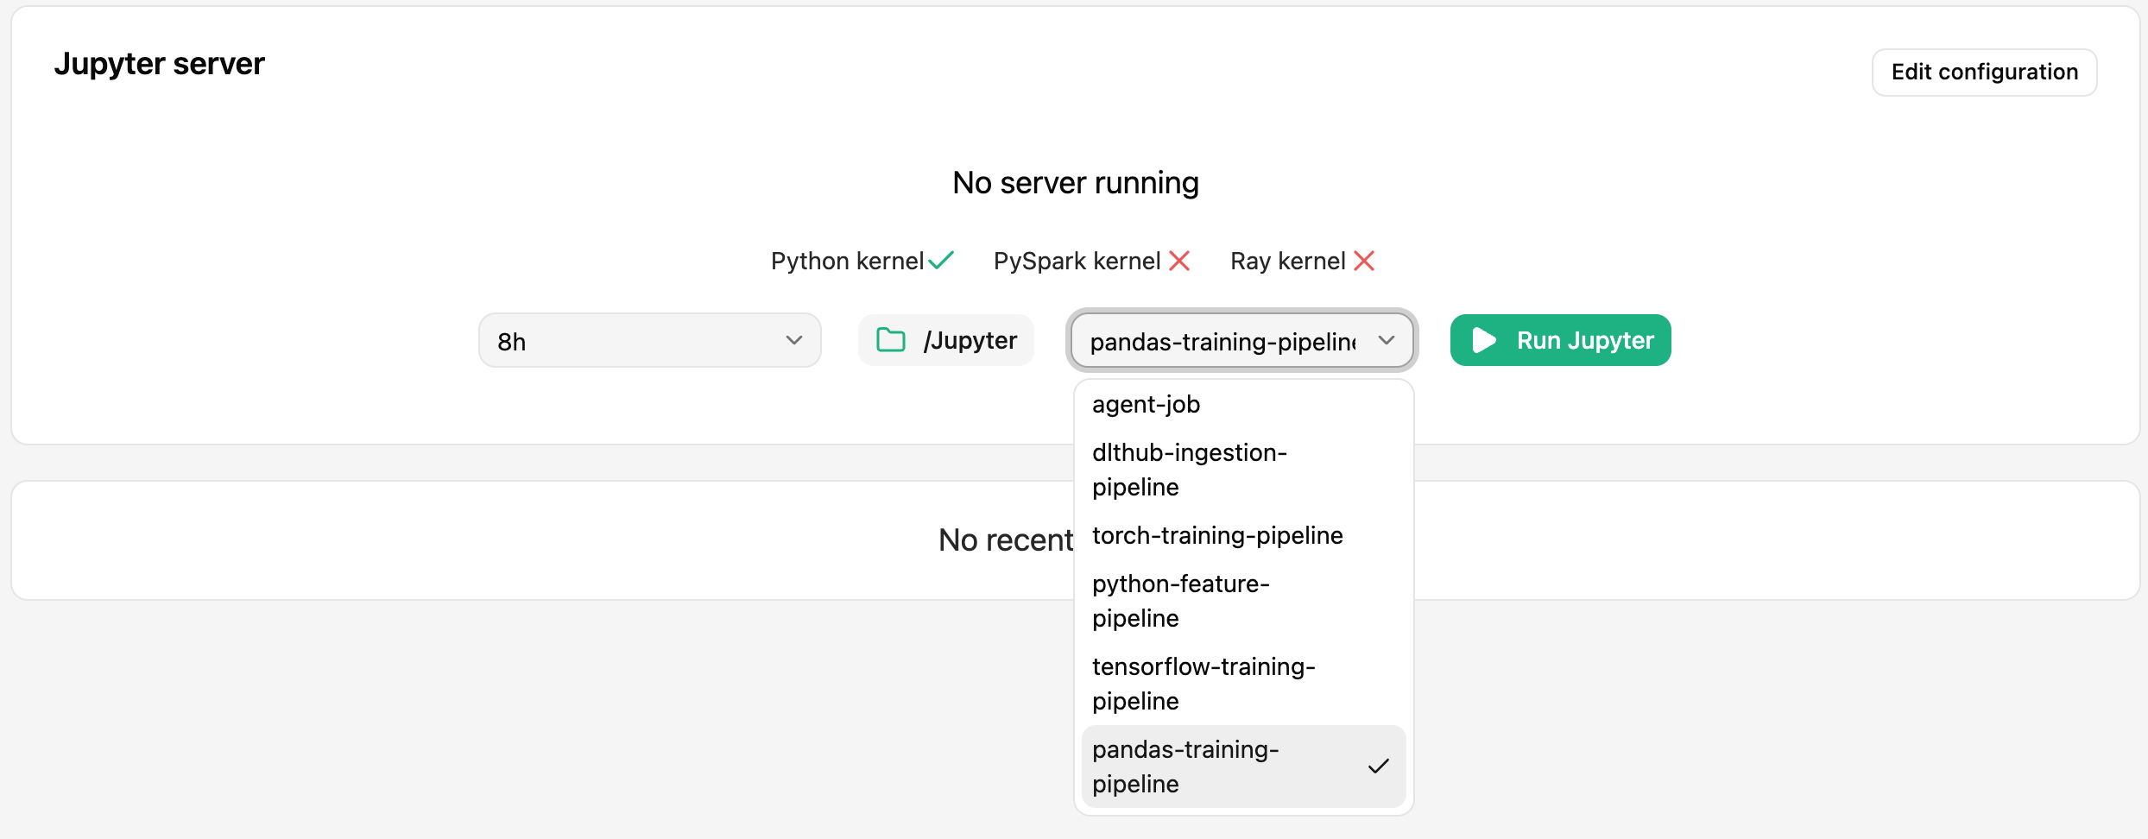Click the green folder icon beside /Jupyter
Image resolution: width=2148 pixels, height=839 pixels.
(890, 340)
